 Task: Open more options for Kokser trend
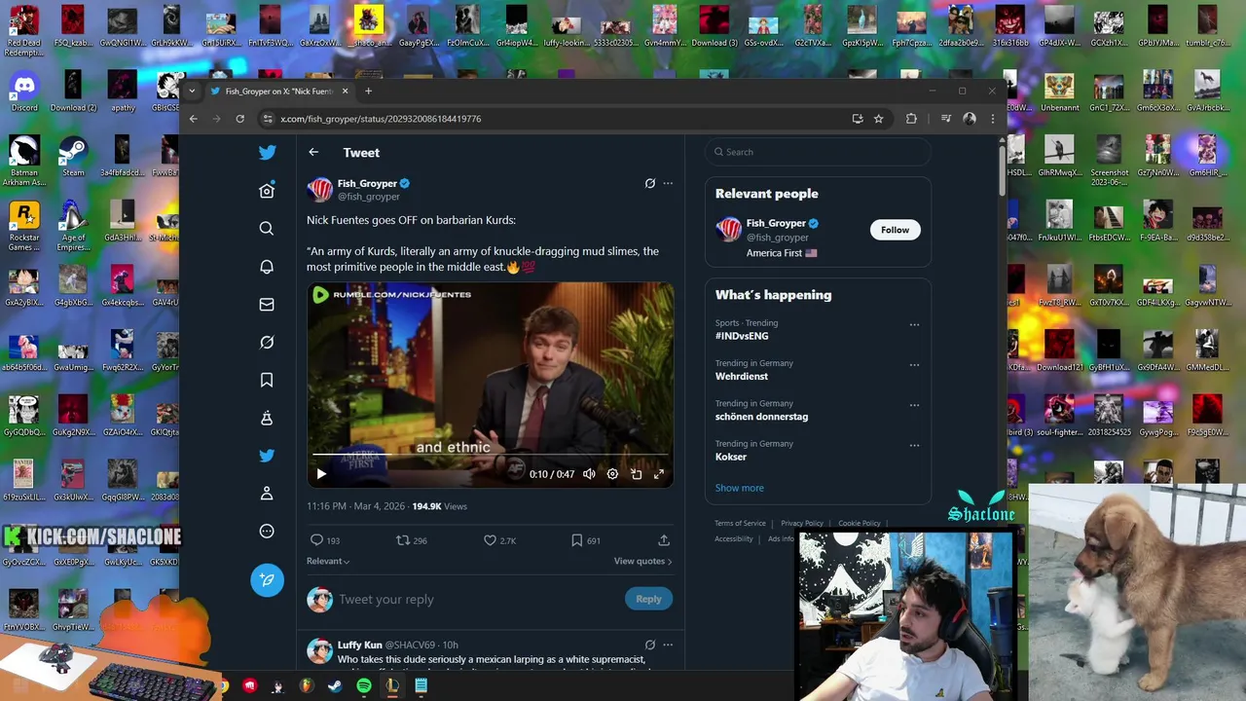914,445
